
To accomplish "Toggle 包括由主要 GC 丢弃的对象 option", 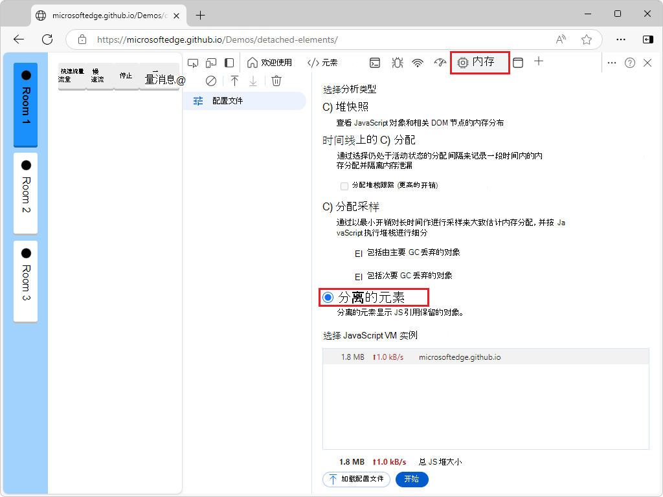I will click(359, 253).
